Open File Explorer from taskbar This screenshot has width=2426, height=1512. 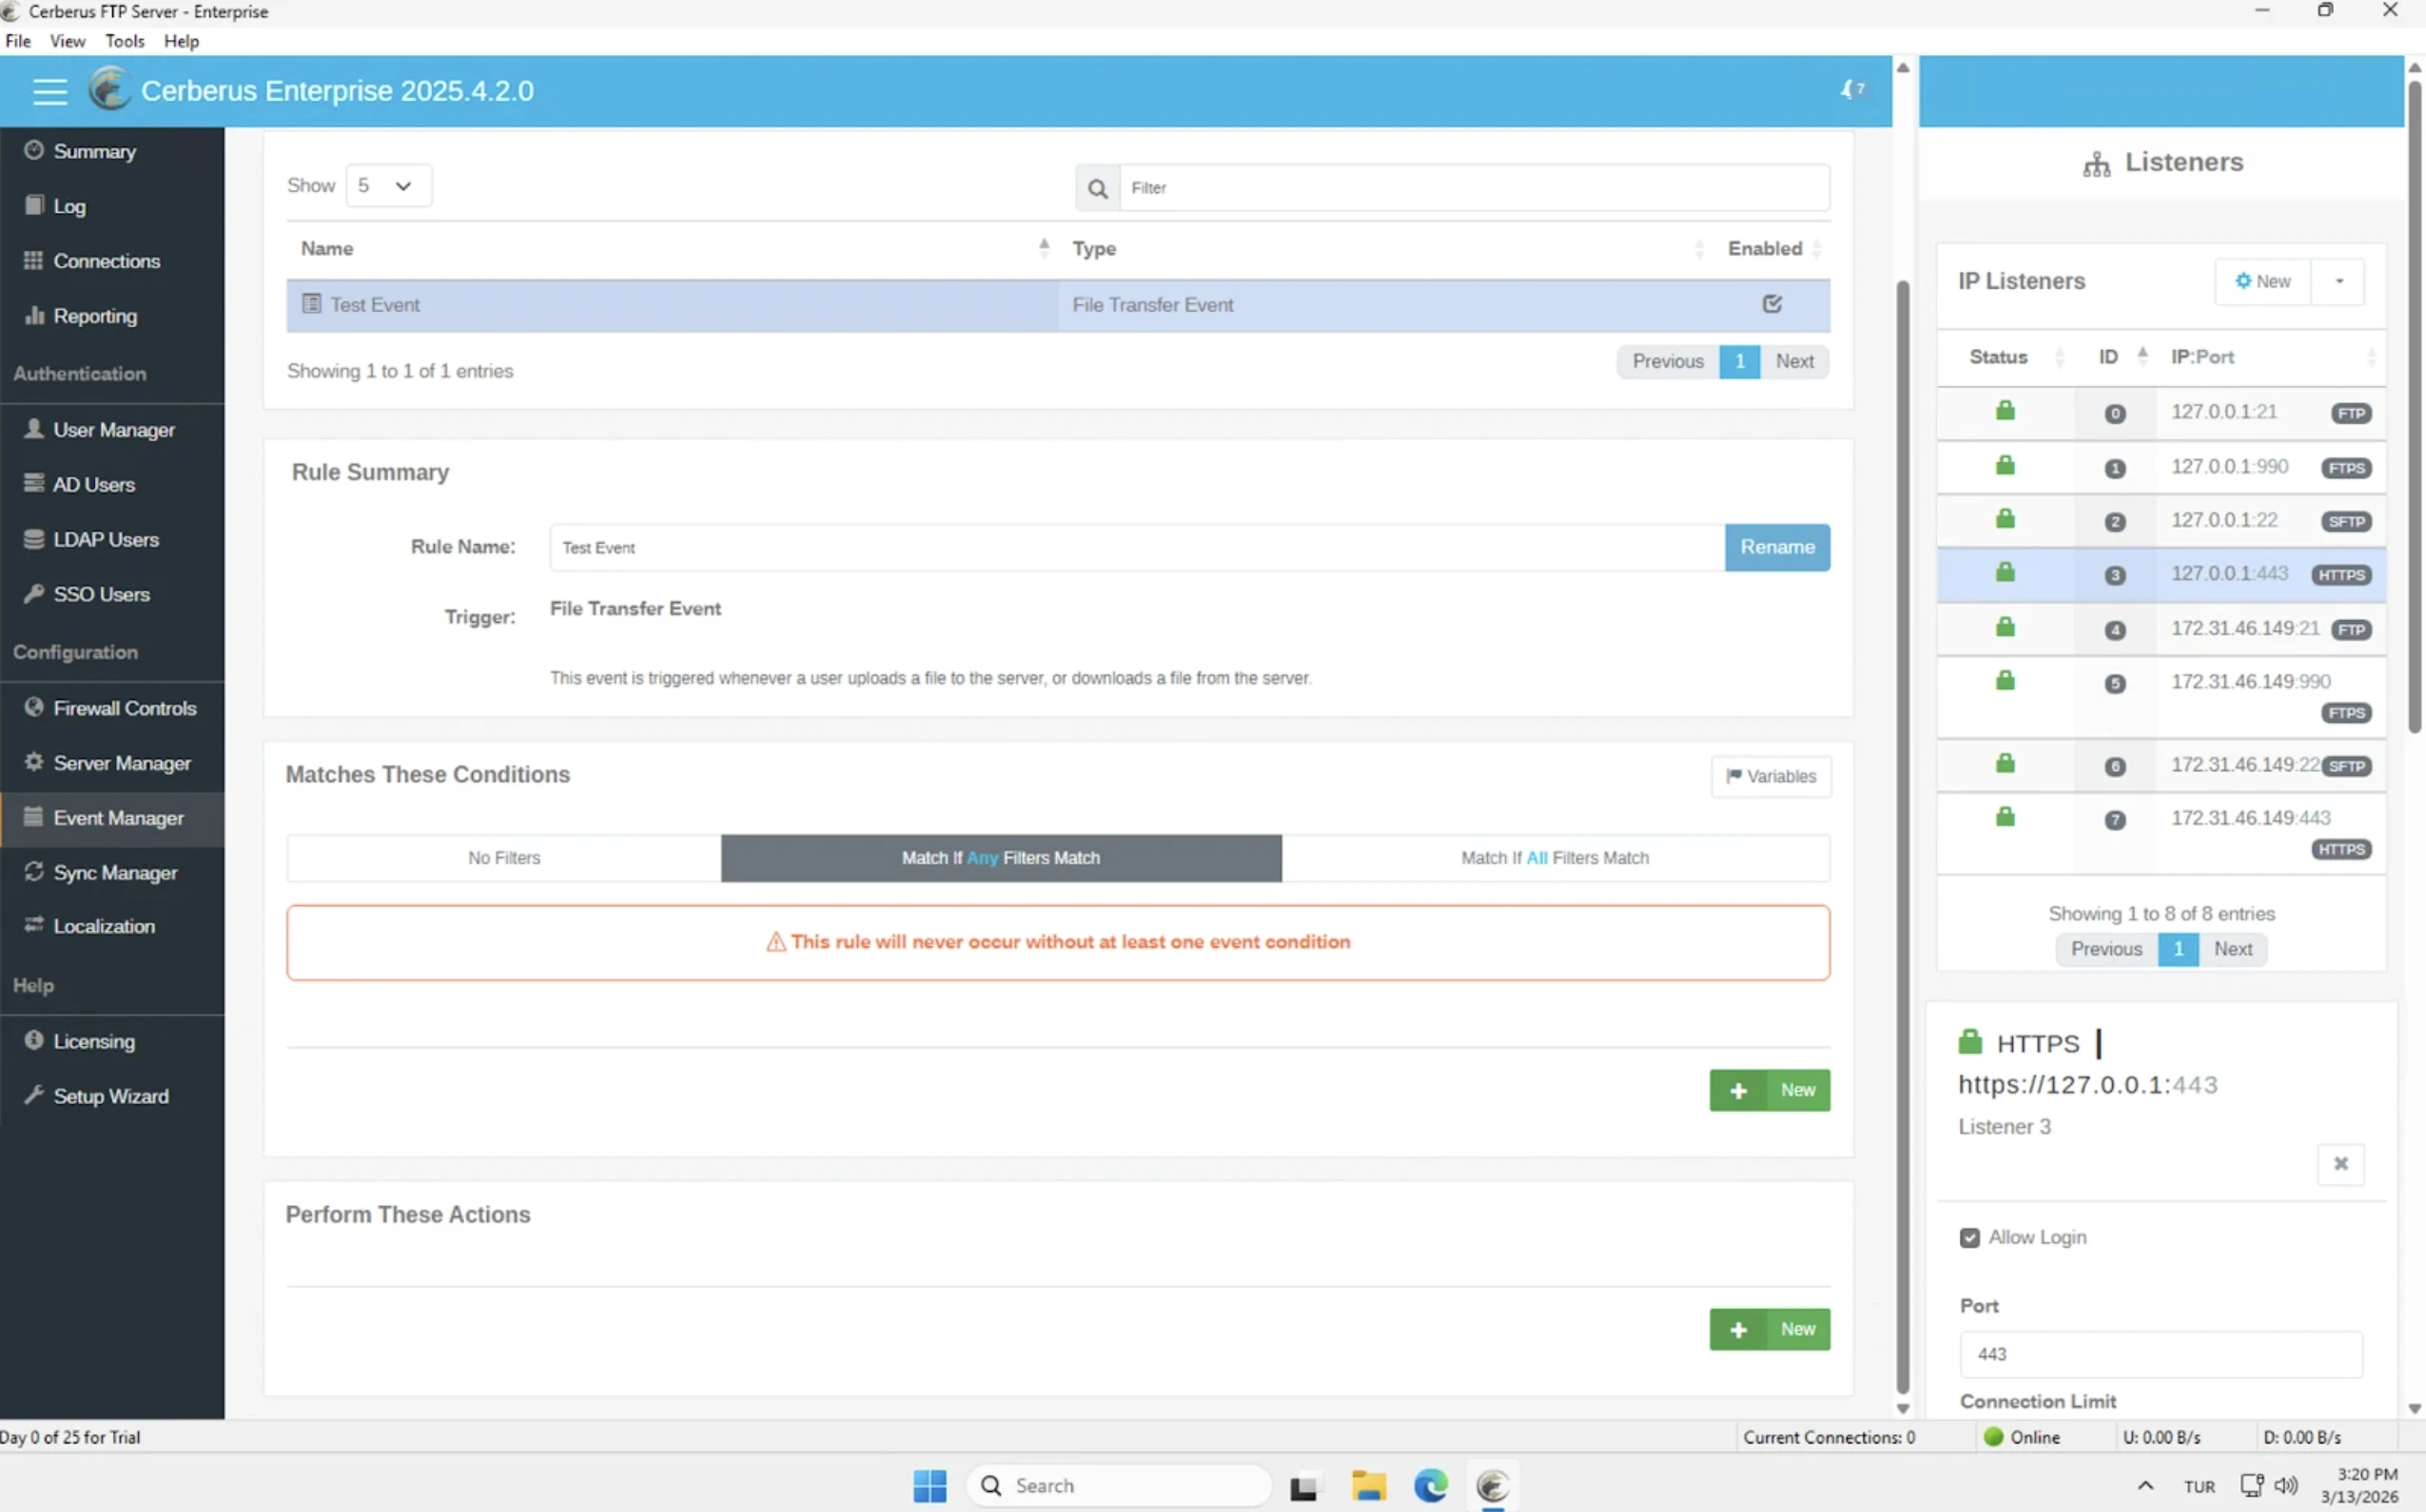(x=1367, y=1486)
